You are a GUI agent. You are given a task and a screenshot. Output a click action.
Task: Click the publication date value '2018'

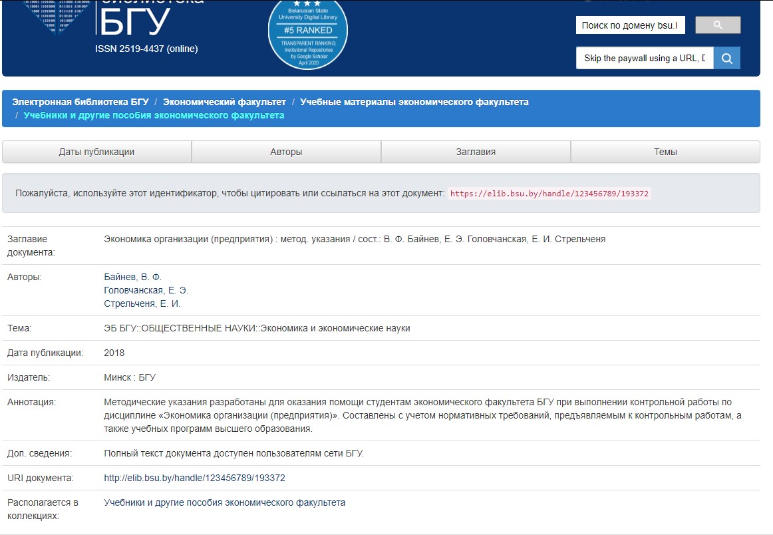(114, 353)
